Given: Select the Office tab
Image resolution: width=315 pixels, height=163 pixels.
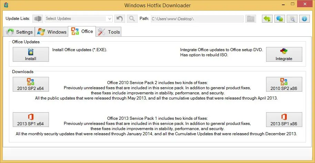Looking at the screenshot, I should (x=82, y=32).
